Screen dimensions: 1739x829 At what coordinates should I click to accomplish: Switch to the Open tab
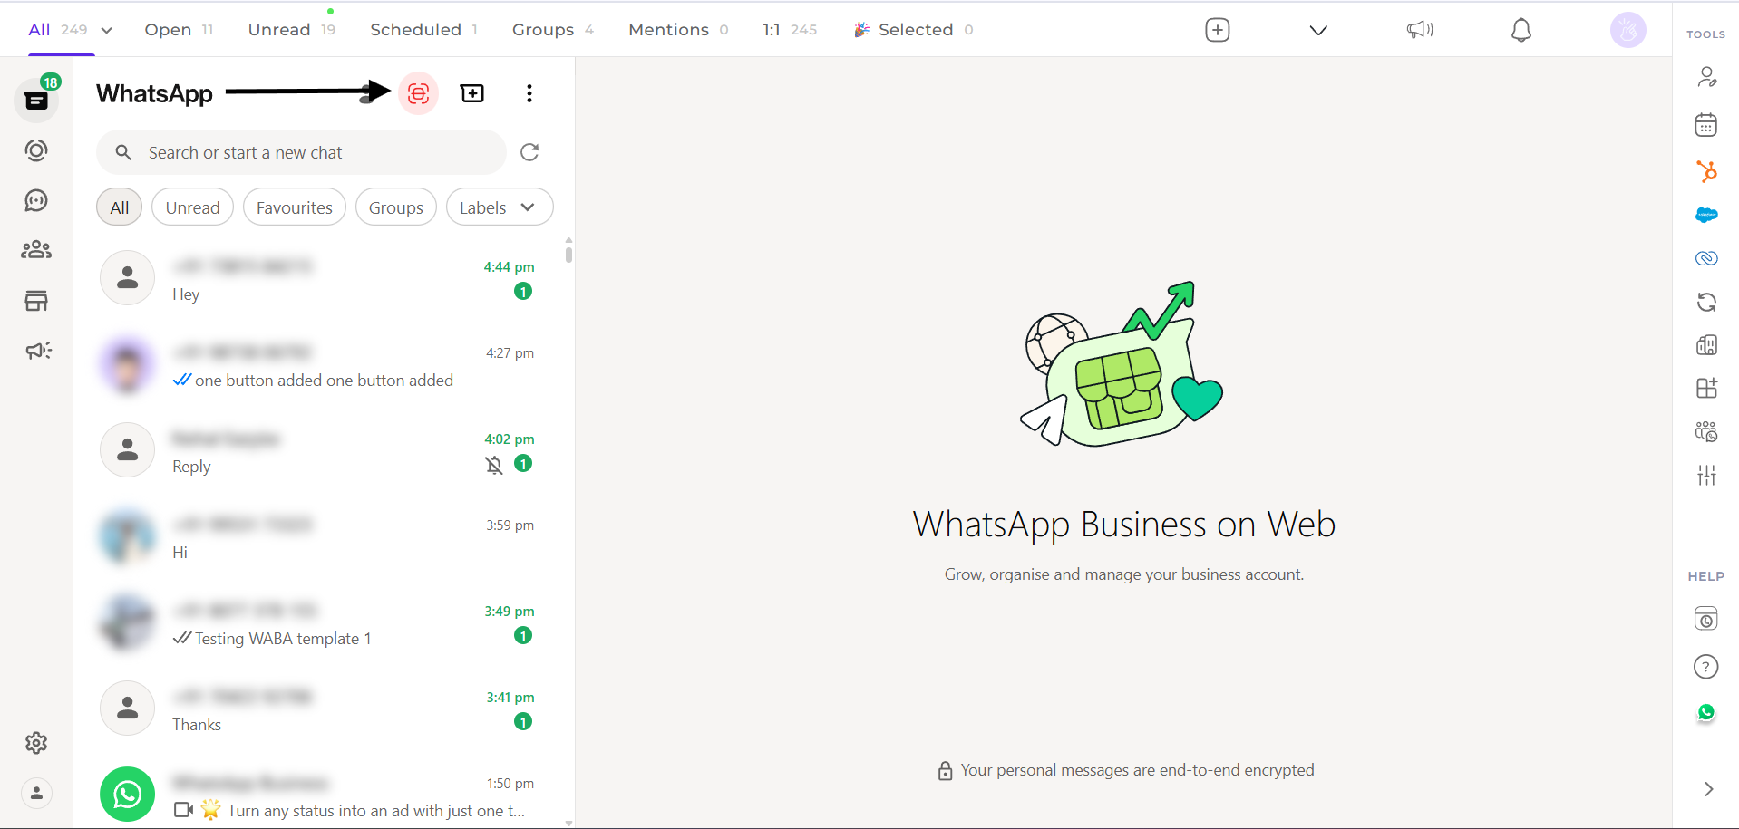pyautogui.click(x=179, y=30)
